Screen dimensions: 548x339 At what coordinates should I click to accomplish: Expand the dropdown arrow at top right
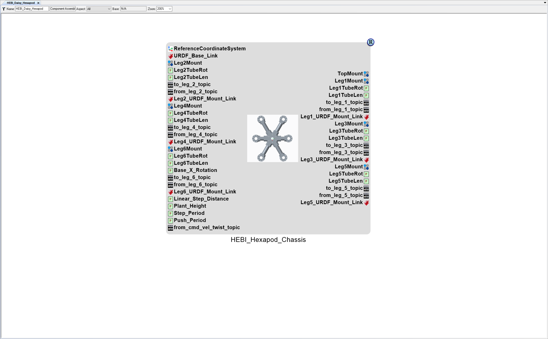(544, 3)
